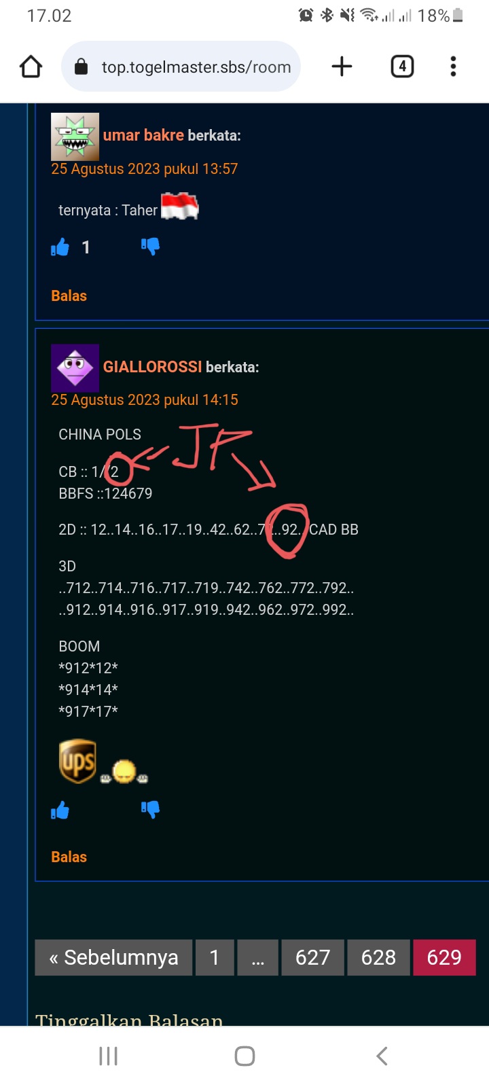Dislike umar bakre's comment with thumbs down

pyautogui.click(x=150, y=246)
